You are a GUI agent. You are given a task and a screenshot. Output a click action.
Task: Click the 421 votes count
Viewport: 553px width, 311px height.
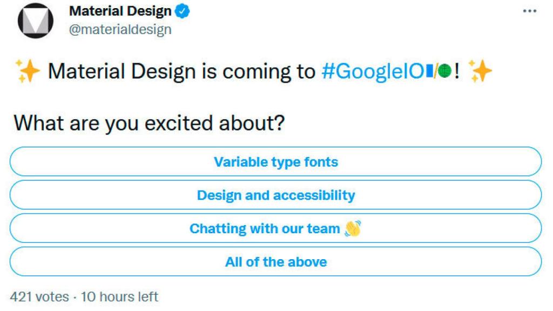tap(39, 297)
